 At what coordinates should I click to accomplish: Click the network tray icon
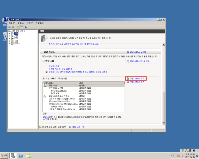click(x=178, y=156)
